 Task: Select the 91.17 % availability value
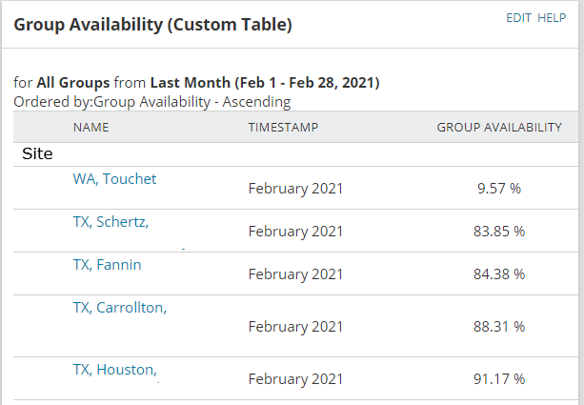[x=499, y=379]
